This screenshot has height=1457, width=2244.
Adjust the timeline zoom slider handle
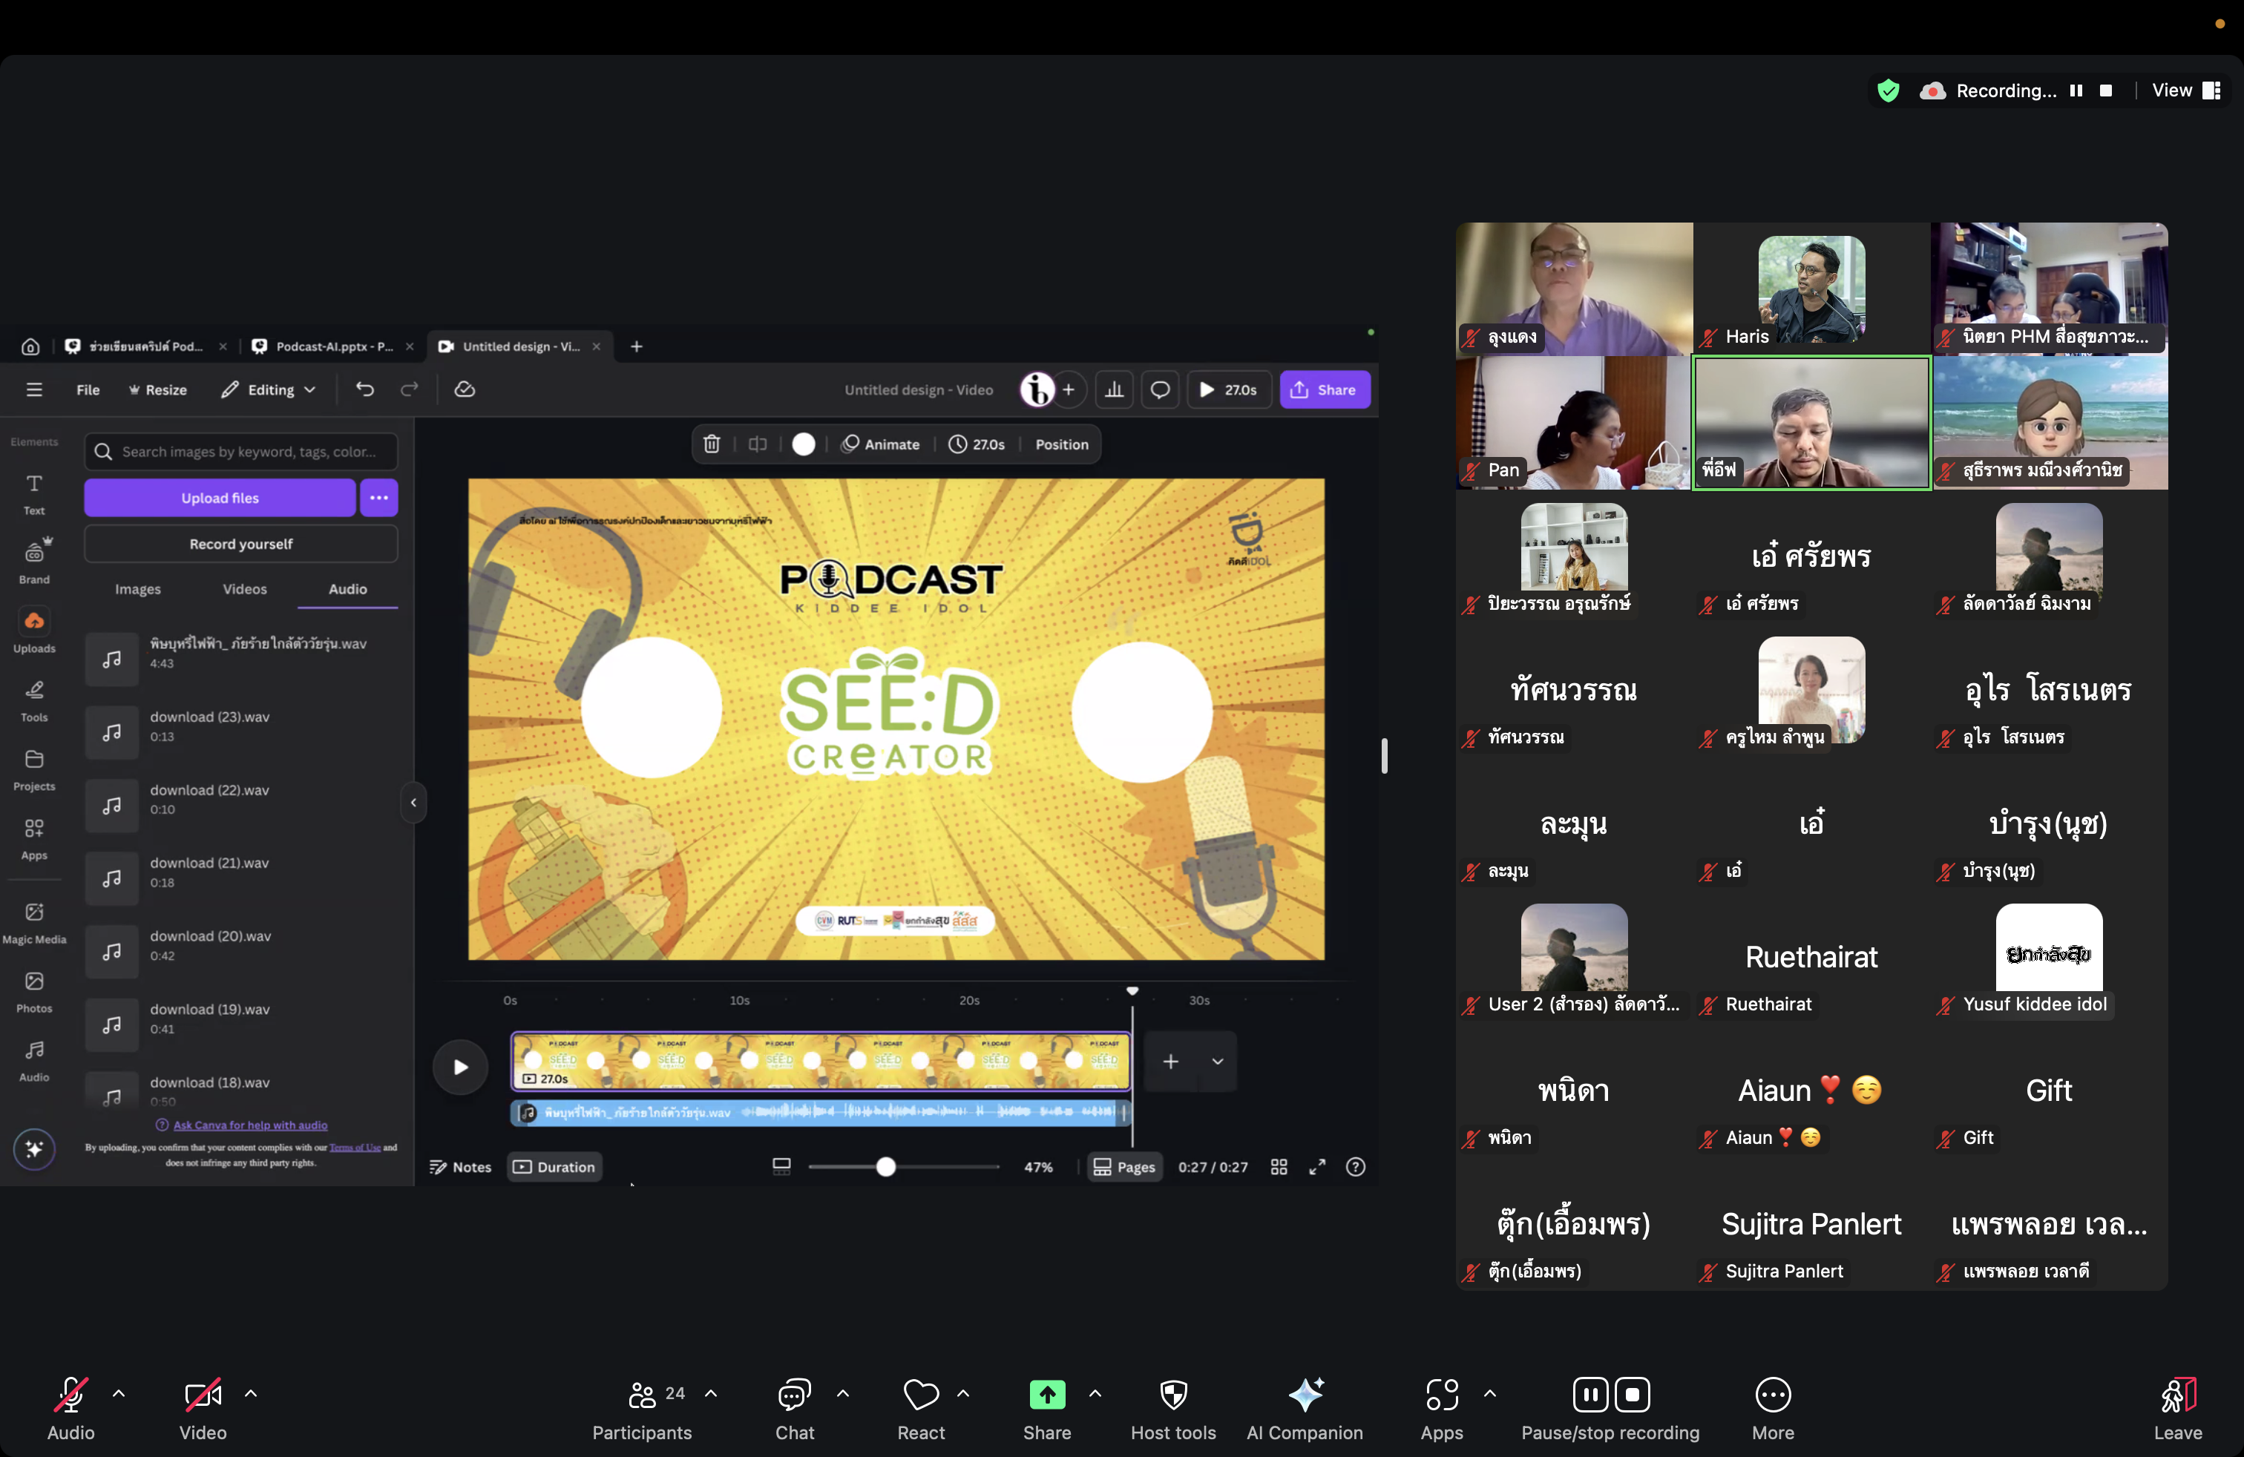[885, 1167]
